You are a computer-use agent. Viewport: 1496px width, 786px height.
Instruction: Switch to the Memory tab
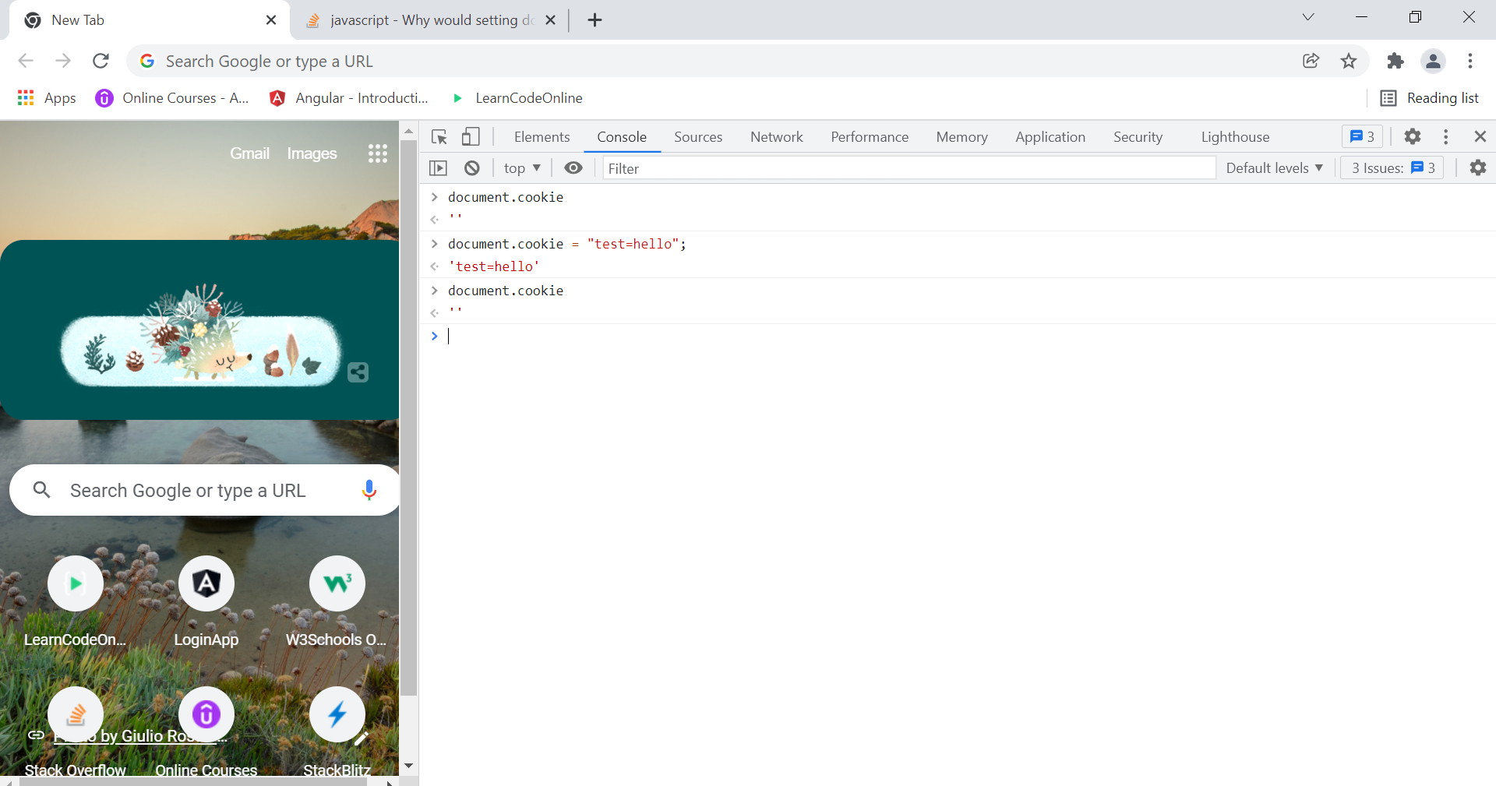[x=962, y=137]
